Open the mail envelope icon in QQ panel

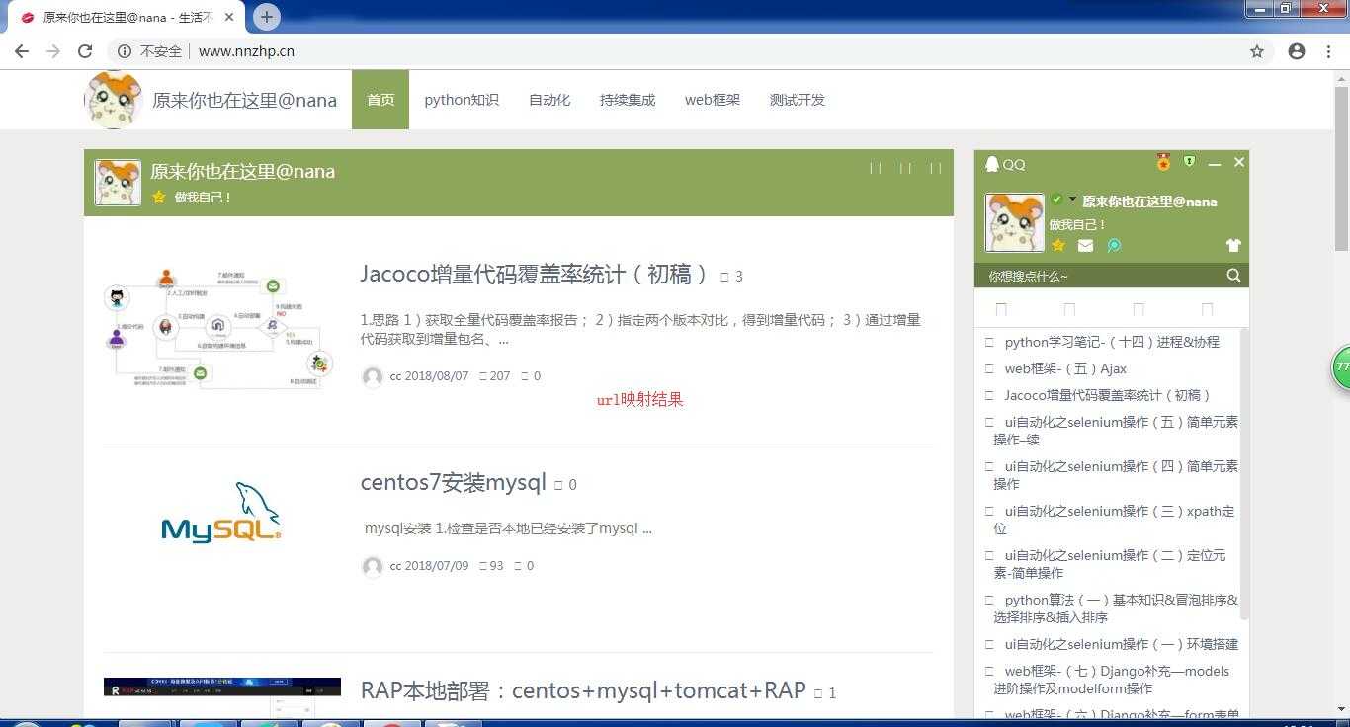1085,245
